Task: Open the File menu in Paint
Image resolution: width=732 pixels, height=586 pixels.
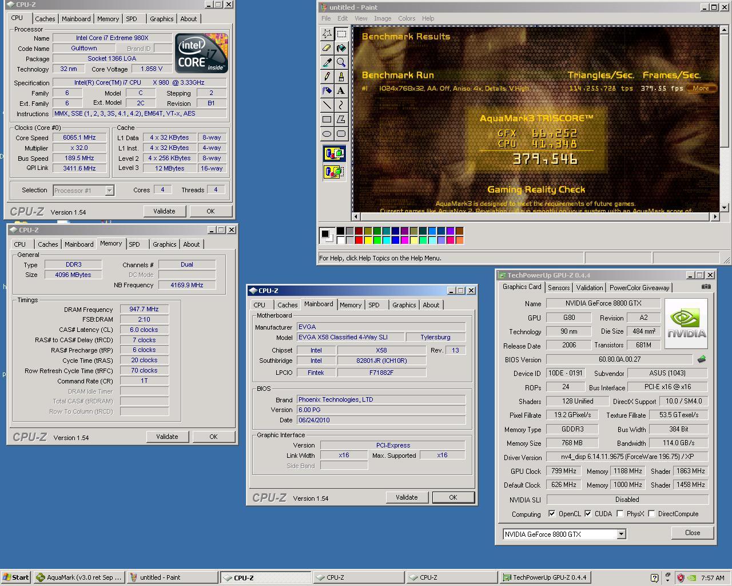Action: point(326,18)
